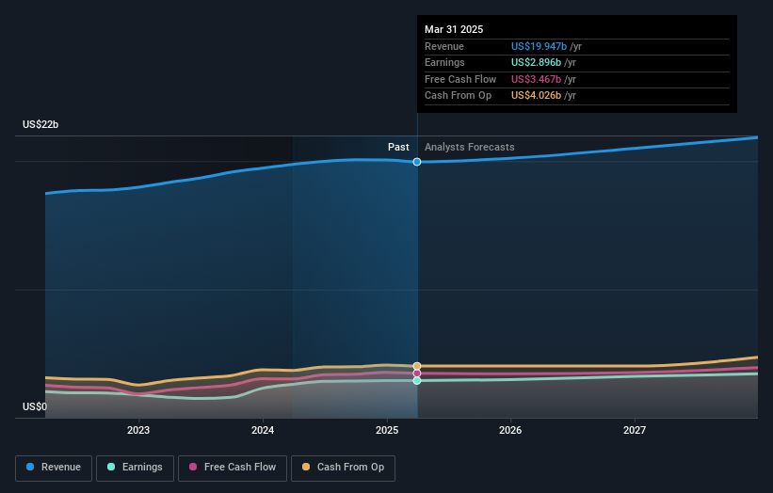
Task: Select the 2027 x-axis label
Action: [635, 431]
